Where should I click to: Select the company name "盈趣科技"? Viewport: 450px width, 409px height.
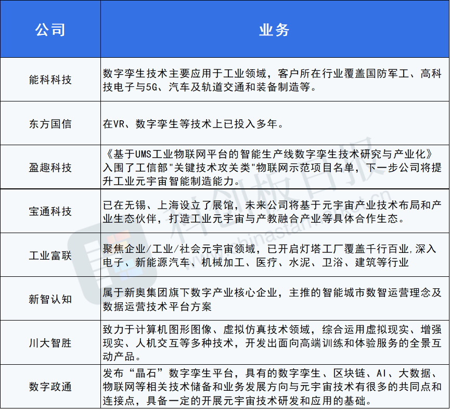[x=50, y=168]
